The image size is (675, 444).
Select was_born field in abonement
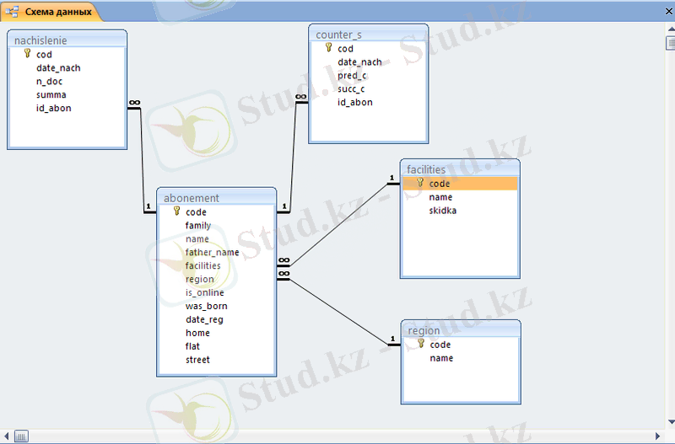tap(206, 306)
